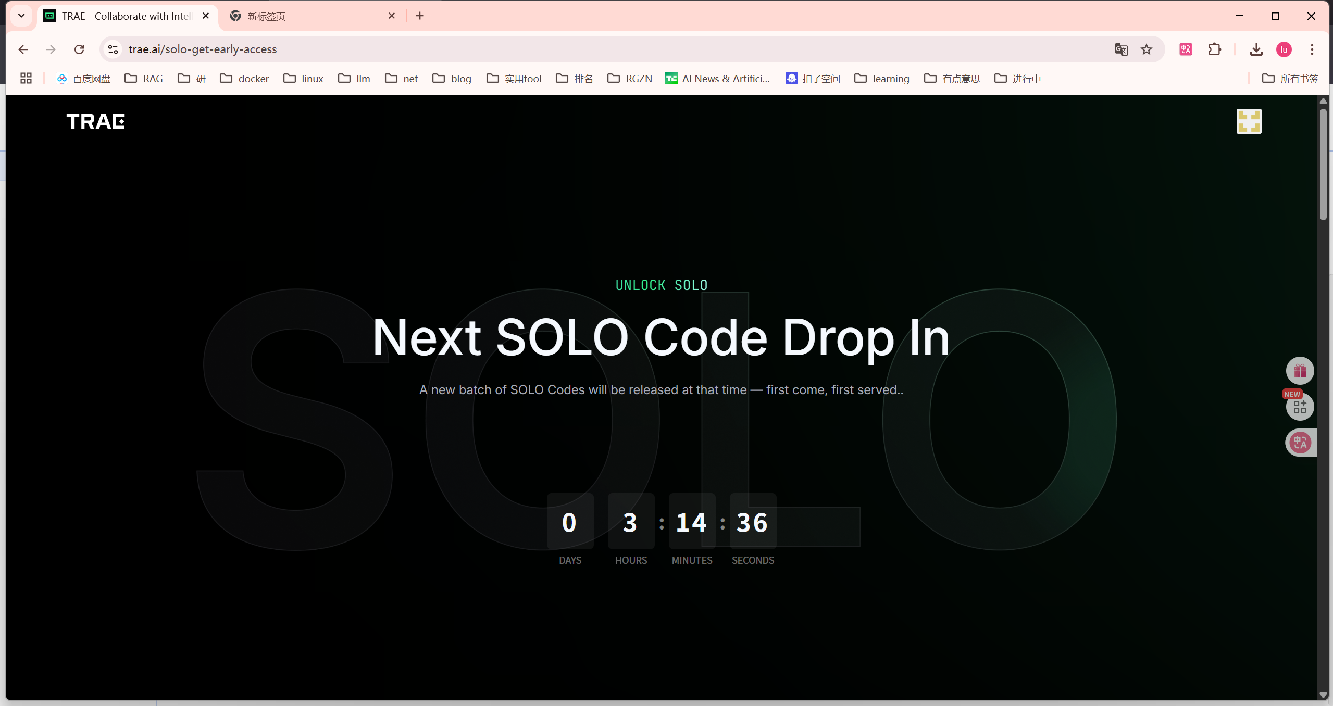Go back to the previous page
Viewport: 1333px width, 706px height.
pyautogui.click(x=23, y=49)
